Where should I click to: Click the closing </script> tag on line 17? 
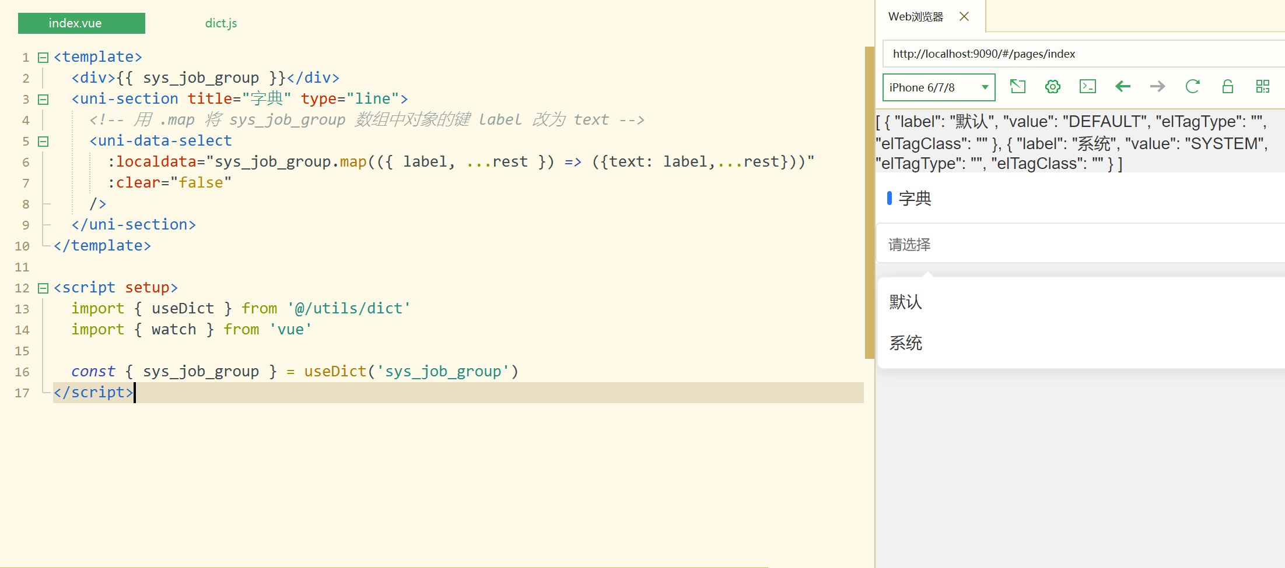[x=93, y=392]
